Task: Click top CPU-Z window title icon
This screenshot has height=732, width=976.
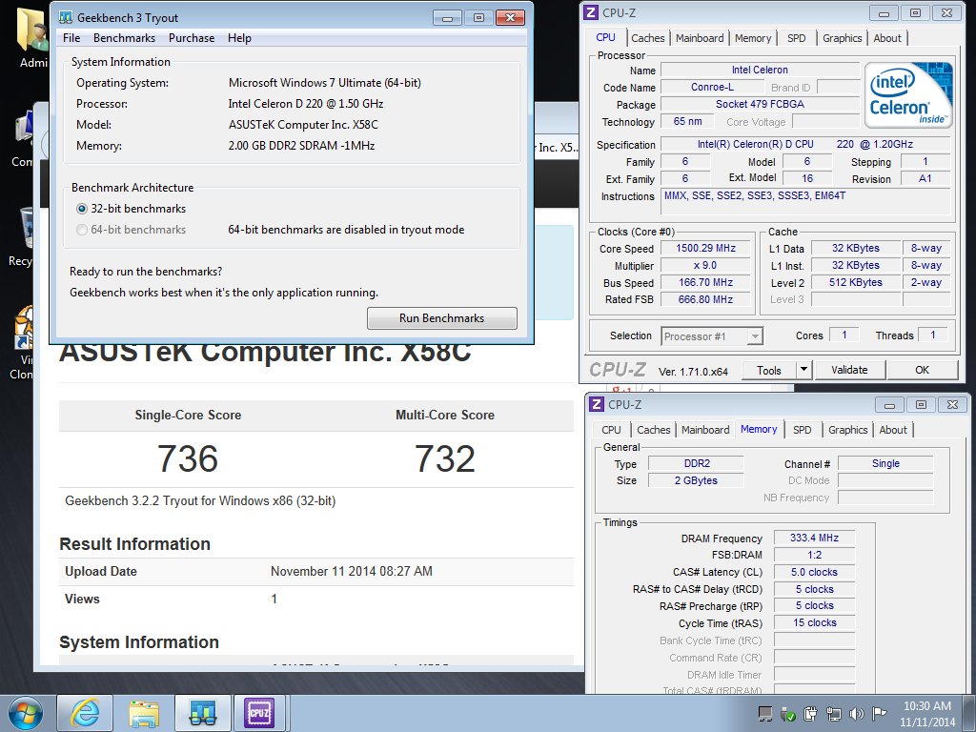Action: [x=591, y=12]
